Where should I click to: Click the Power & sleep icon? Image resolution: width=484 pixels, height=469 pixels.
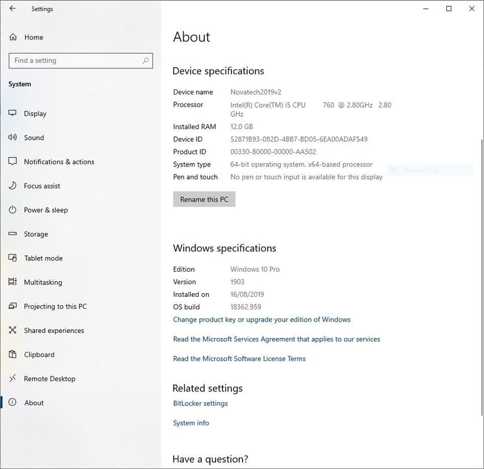(x=13, y=210)
